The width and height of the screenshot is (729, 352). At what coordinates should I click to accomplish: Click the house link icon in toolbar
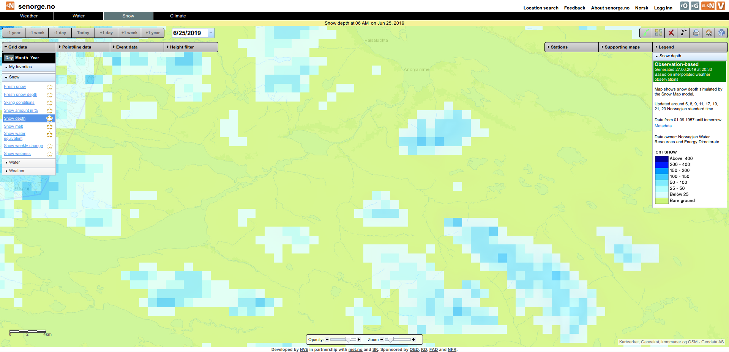pyautogui.click(x=709, y=33)
